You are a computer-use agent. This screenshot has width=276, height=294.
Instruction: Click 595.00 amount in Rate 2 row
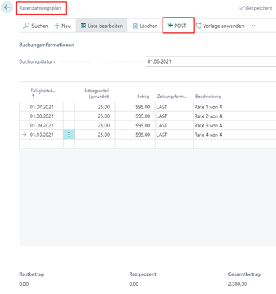pos(135,116)
